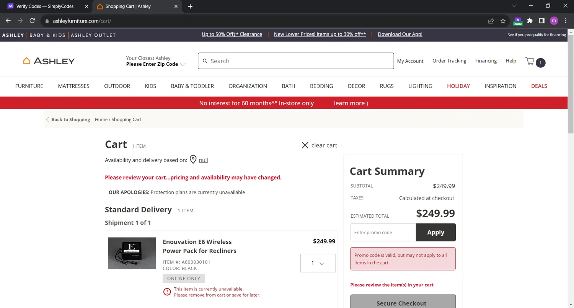Click the power pack product thumbnail
The height and width of the screenshot is (308, 574).
[x=132, y=253]
